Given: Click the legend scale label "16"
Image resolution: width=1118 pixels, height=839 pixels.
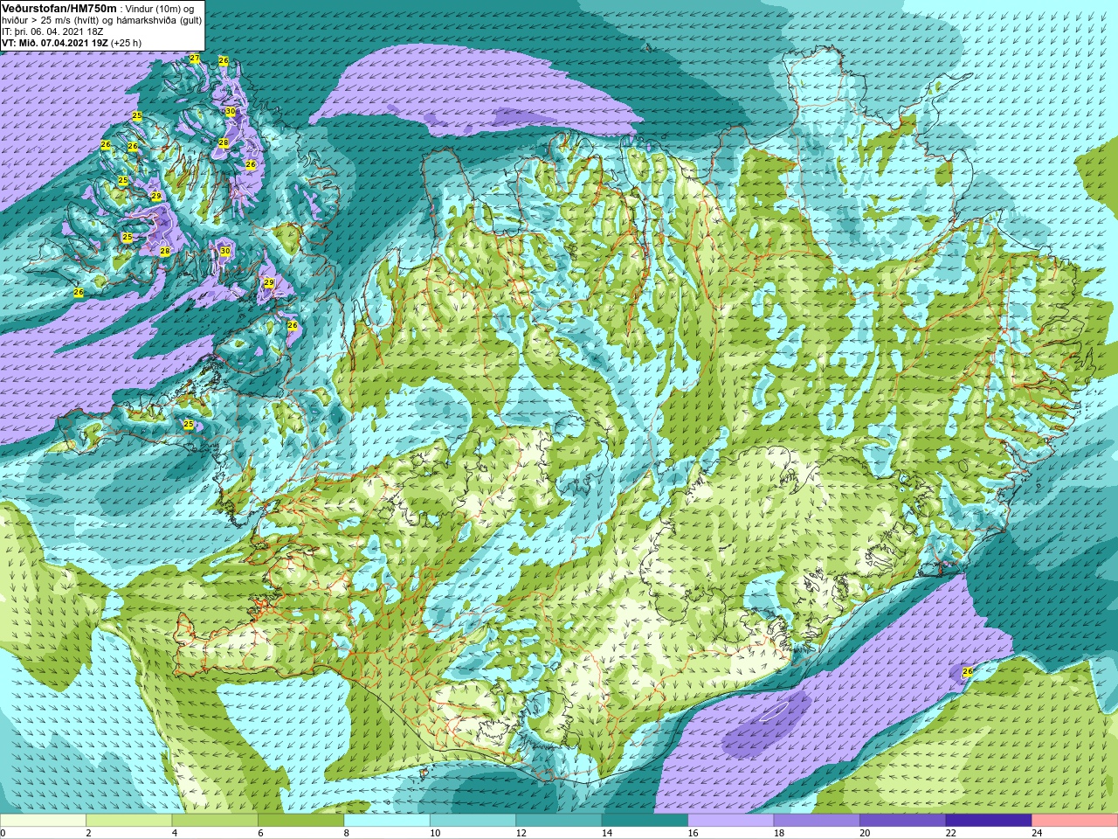Looking at the screenshot, I should 693,833.
